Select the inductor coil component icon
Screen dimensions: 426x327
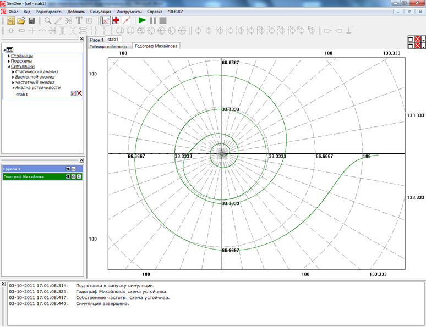(x=42, y=31)
